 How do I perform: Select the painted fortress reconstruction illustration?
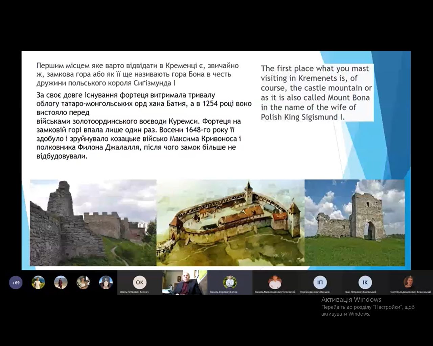[230, 223]
